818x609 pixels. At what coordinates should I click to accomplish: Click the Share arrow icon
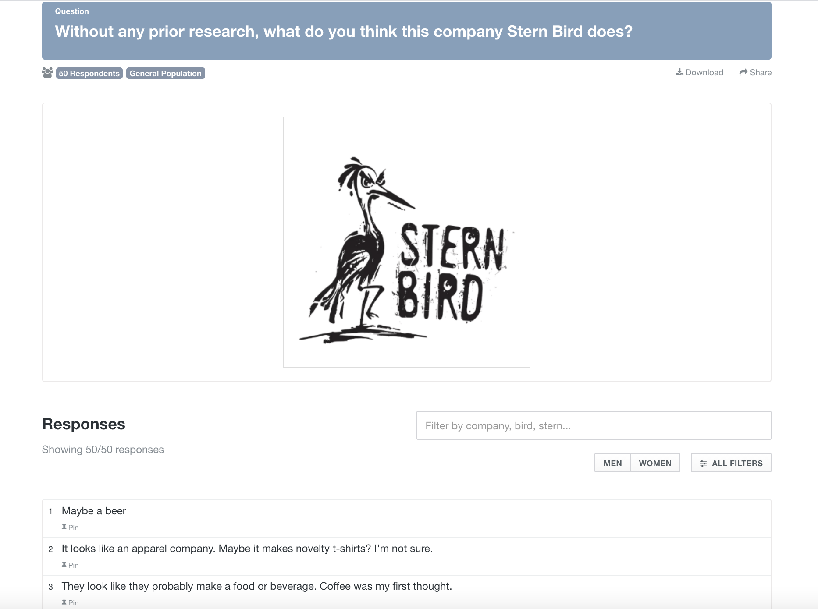point(743,72)
